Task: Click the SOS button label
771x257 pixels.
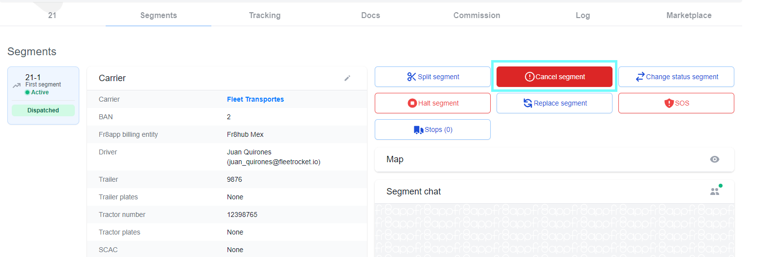Action: 682,103
